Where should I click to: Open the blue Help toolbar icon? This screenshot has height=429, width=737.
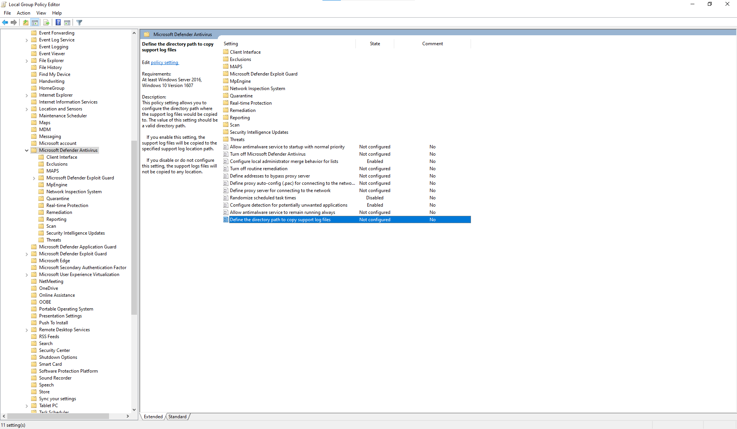pos(58,23)
